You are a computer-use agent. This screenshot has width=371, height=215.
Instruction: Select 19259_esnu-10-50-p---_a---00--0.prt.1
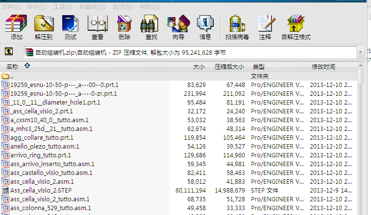64,85
